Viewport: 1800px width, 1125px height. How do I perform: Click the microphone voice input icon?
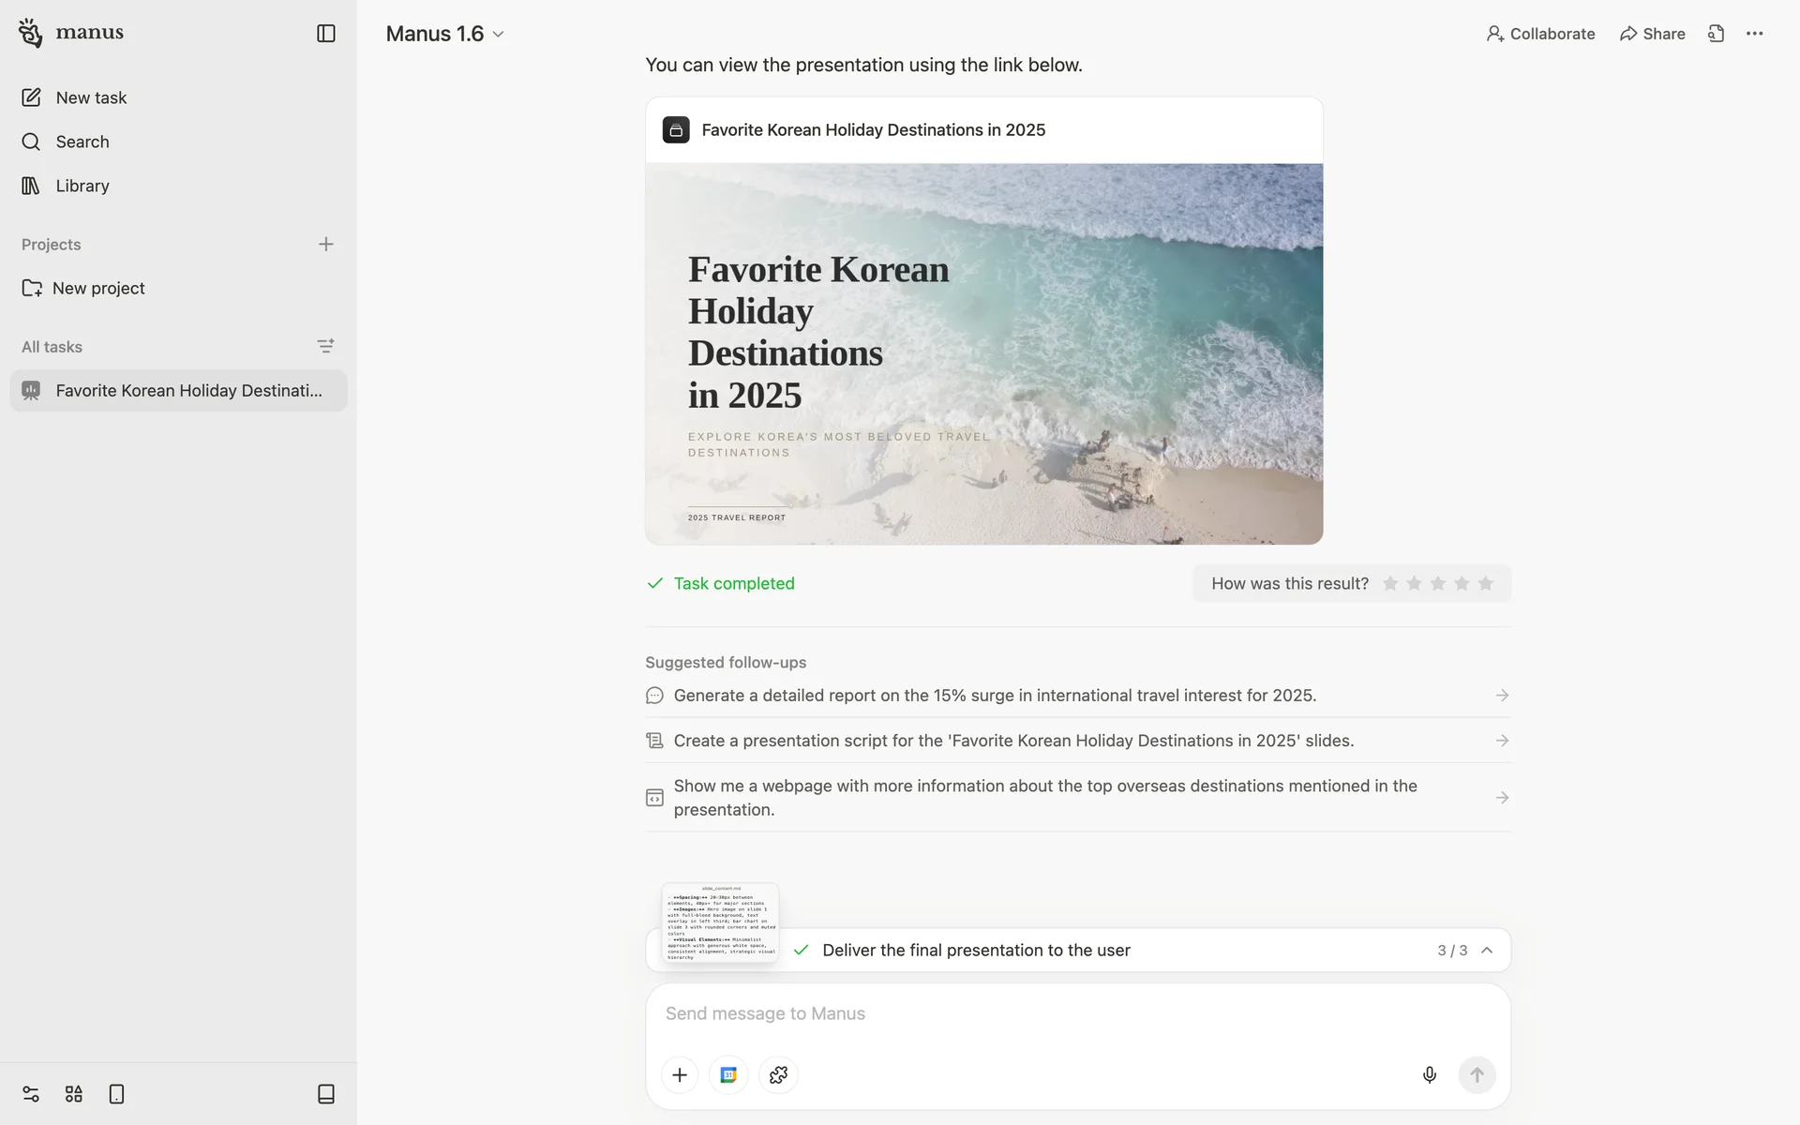(x=1429, y=1074)
